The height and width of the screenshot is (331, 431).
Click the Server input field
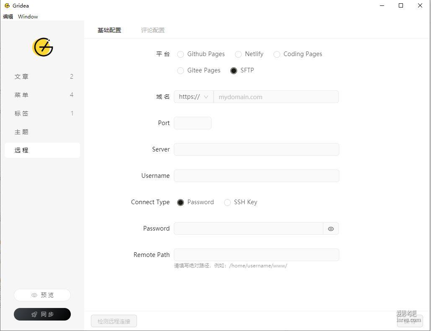tap(256, 149)
